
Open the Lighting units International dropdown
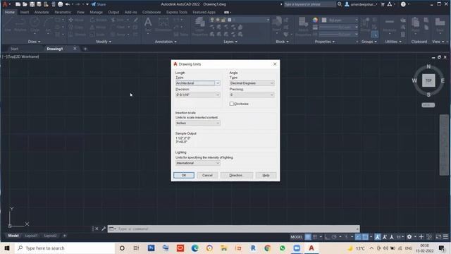pos(198,163)
